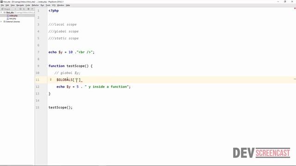Viewport: 296px width, 166px height.
Task: Open the Edit menu
Action: pyautogui.click(x=7, y=5)
